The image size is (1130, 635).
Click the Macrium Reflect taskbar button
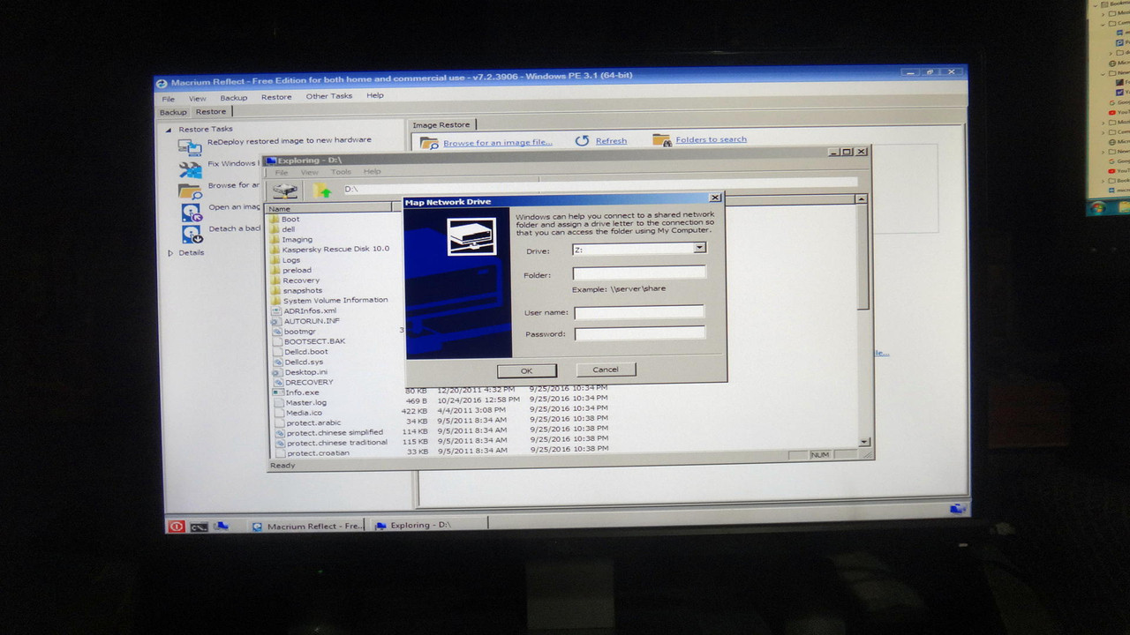pyautogui.click(x=306, y=526)
